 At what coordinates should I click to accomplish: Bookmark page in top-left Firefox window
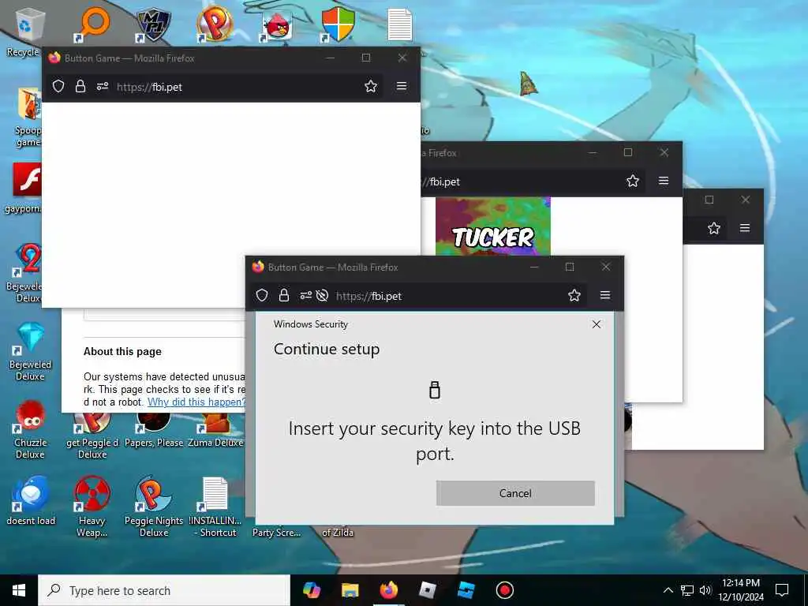pyautogui.click(x=371, y=86)
